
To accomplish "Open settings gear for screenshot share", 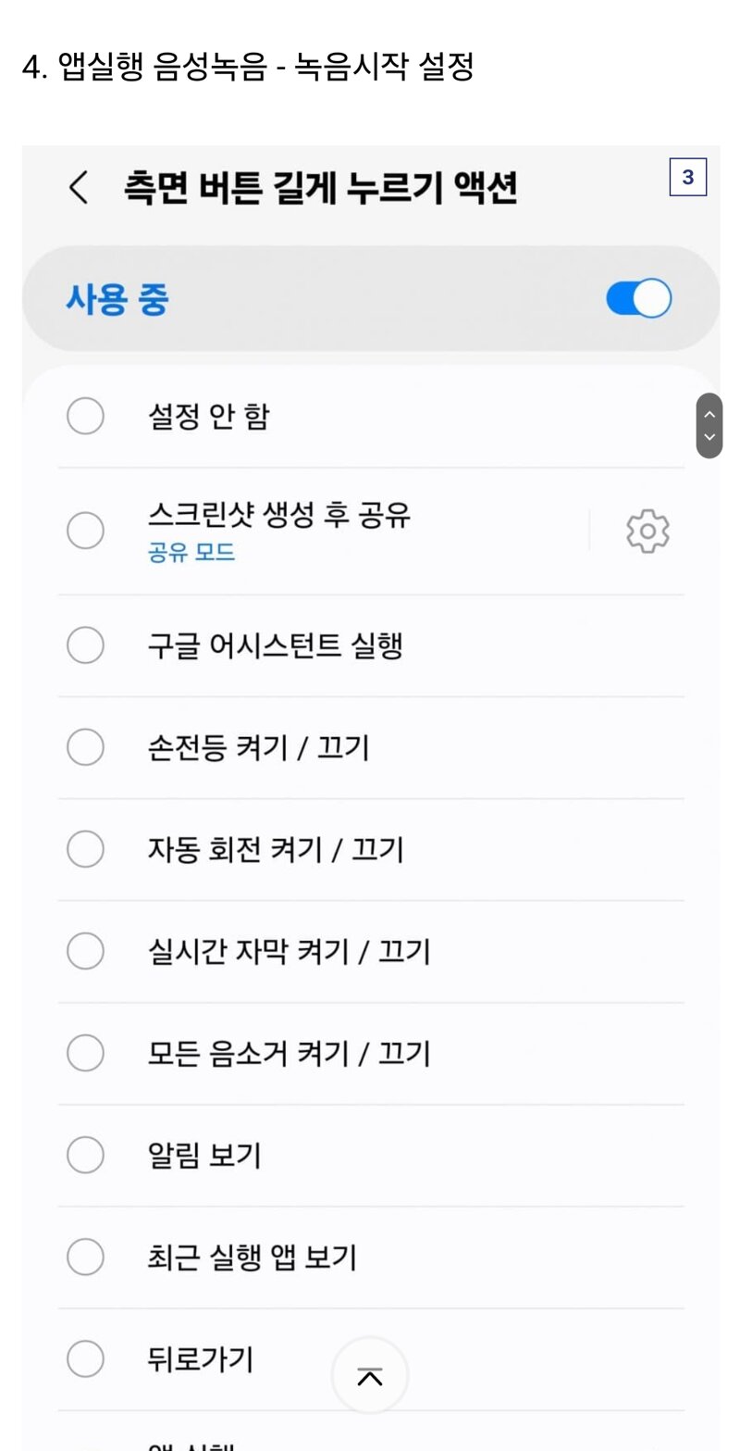I will [x=647, y=532].
